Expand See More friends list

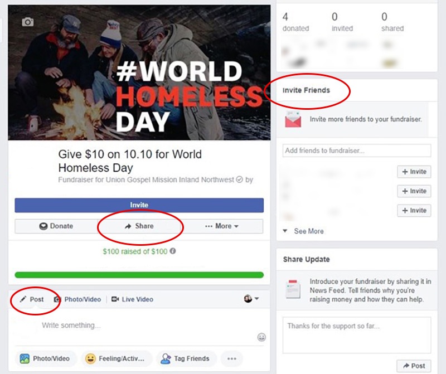coord(303,231)
